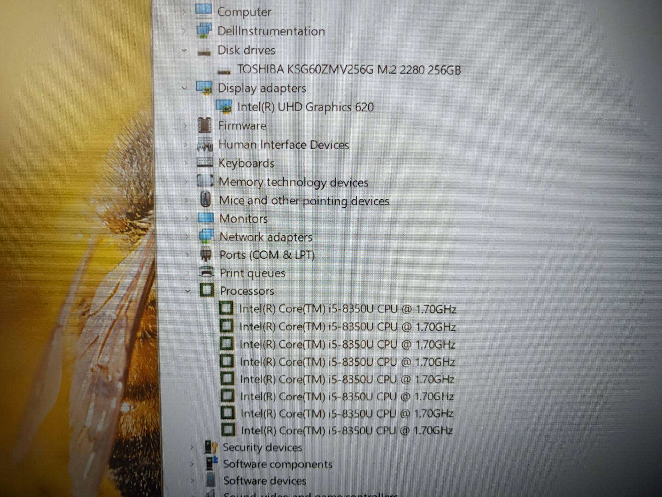The width and height of the screenshot is (662, 497).
Task: Select the 'Computer' label
Action: pos(244,12)
